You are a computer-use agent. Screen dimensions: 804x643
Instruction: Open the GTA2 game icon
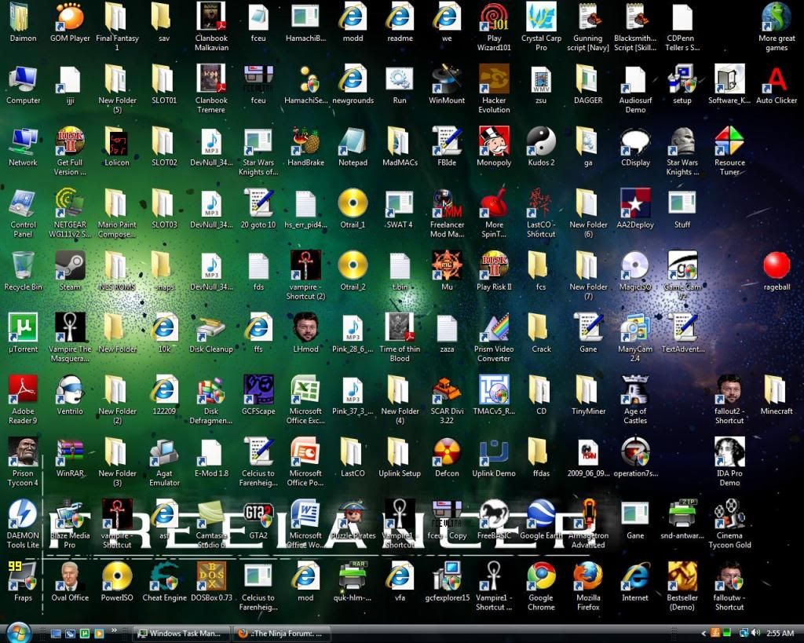pyautogui.click(x=258, y=514)
